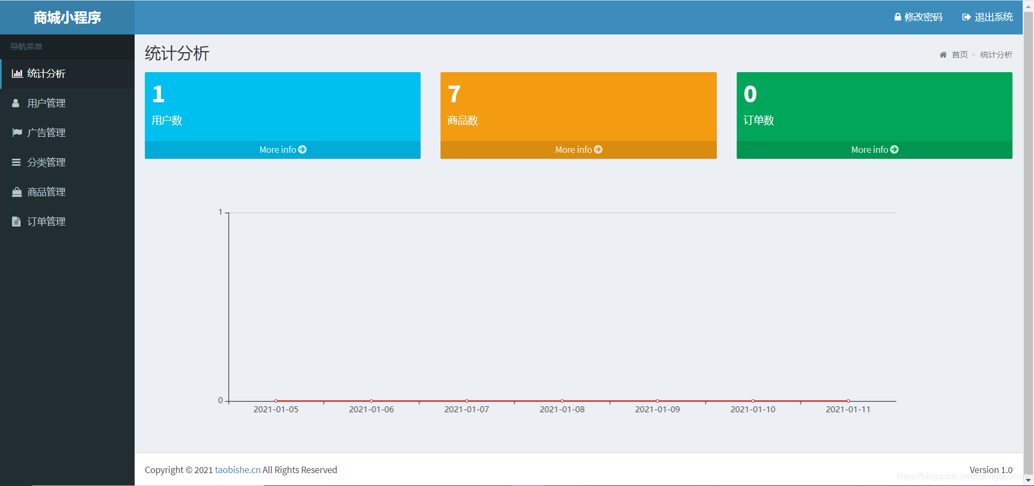This screenshot has width=1034, height=486.
Task: Click the 商城小程序 logo title
Action: point(67,17)
